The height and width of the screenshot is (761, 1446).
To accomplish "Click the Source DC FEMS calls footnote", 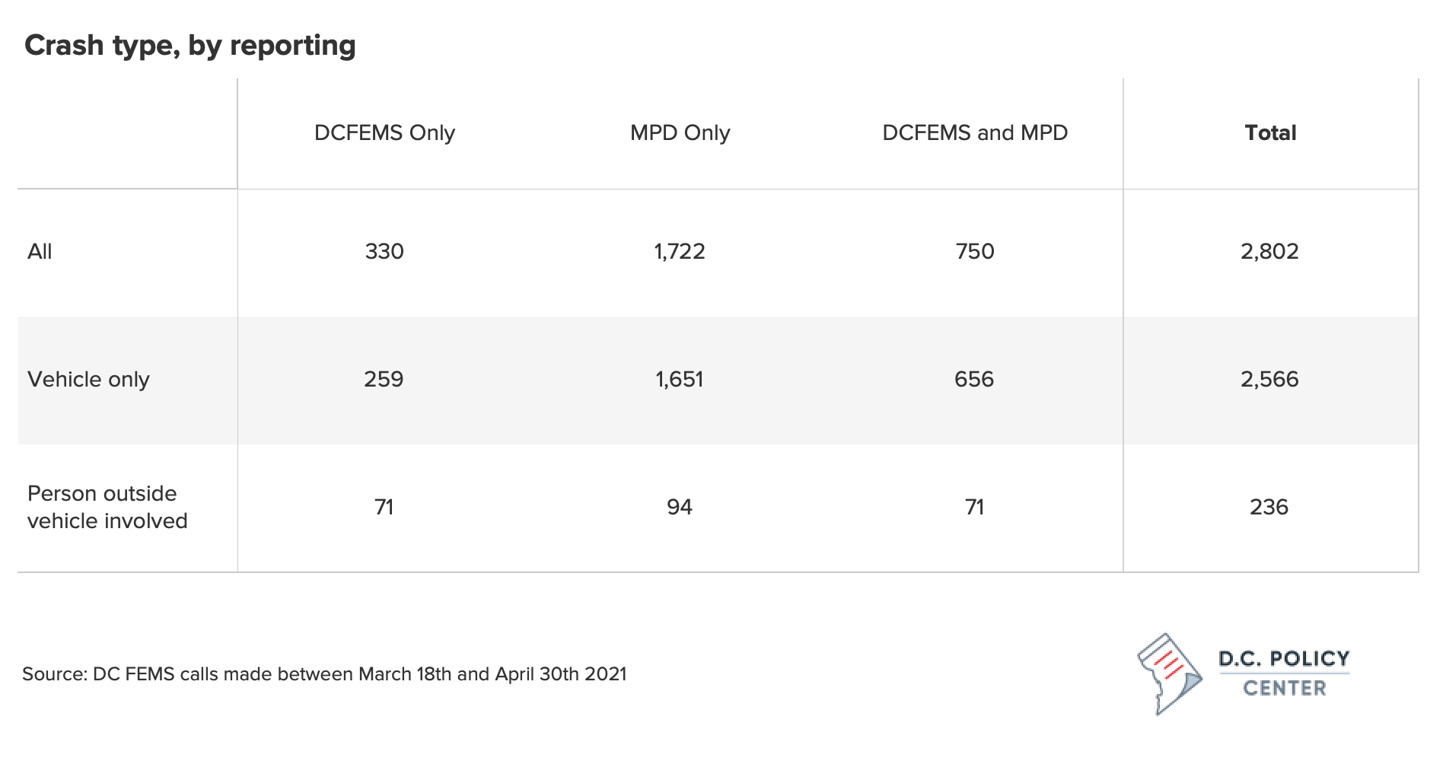I will click(x=324, y=674).
